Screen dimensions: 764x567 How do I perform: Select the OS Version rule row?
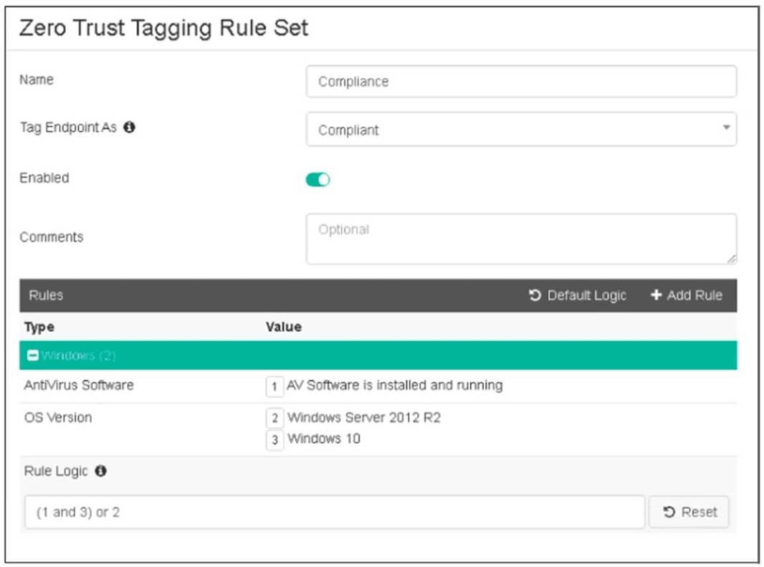pyautogui.click(x=58, y=417)
